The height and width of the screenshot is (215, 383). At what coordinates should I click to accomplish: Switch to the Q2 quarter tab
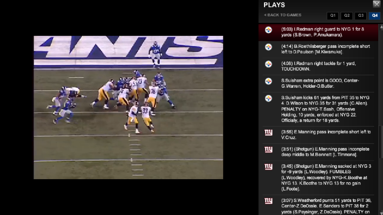click(347, 16)
